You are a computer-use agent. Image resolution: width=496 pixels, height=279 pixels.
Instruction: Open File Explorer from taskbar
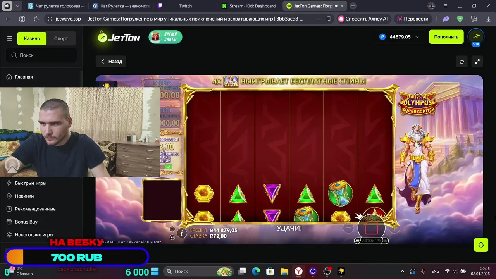coord(284,271)
